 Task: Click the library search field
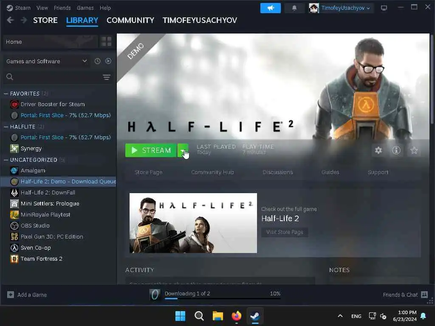pyautogui.click(x=57, y=77)
